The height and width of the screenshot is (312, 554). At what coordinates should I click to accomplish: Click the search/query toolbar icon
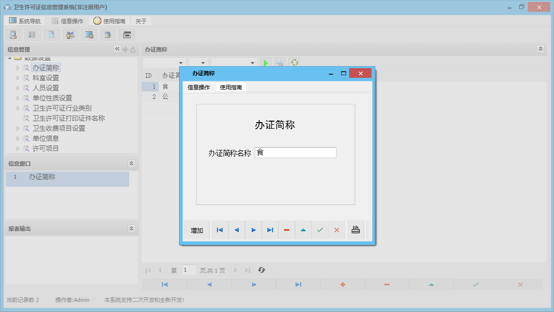[13, 34]
